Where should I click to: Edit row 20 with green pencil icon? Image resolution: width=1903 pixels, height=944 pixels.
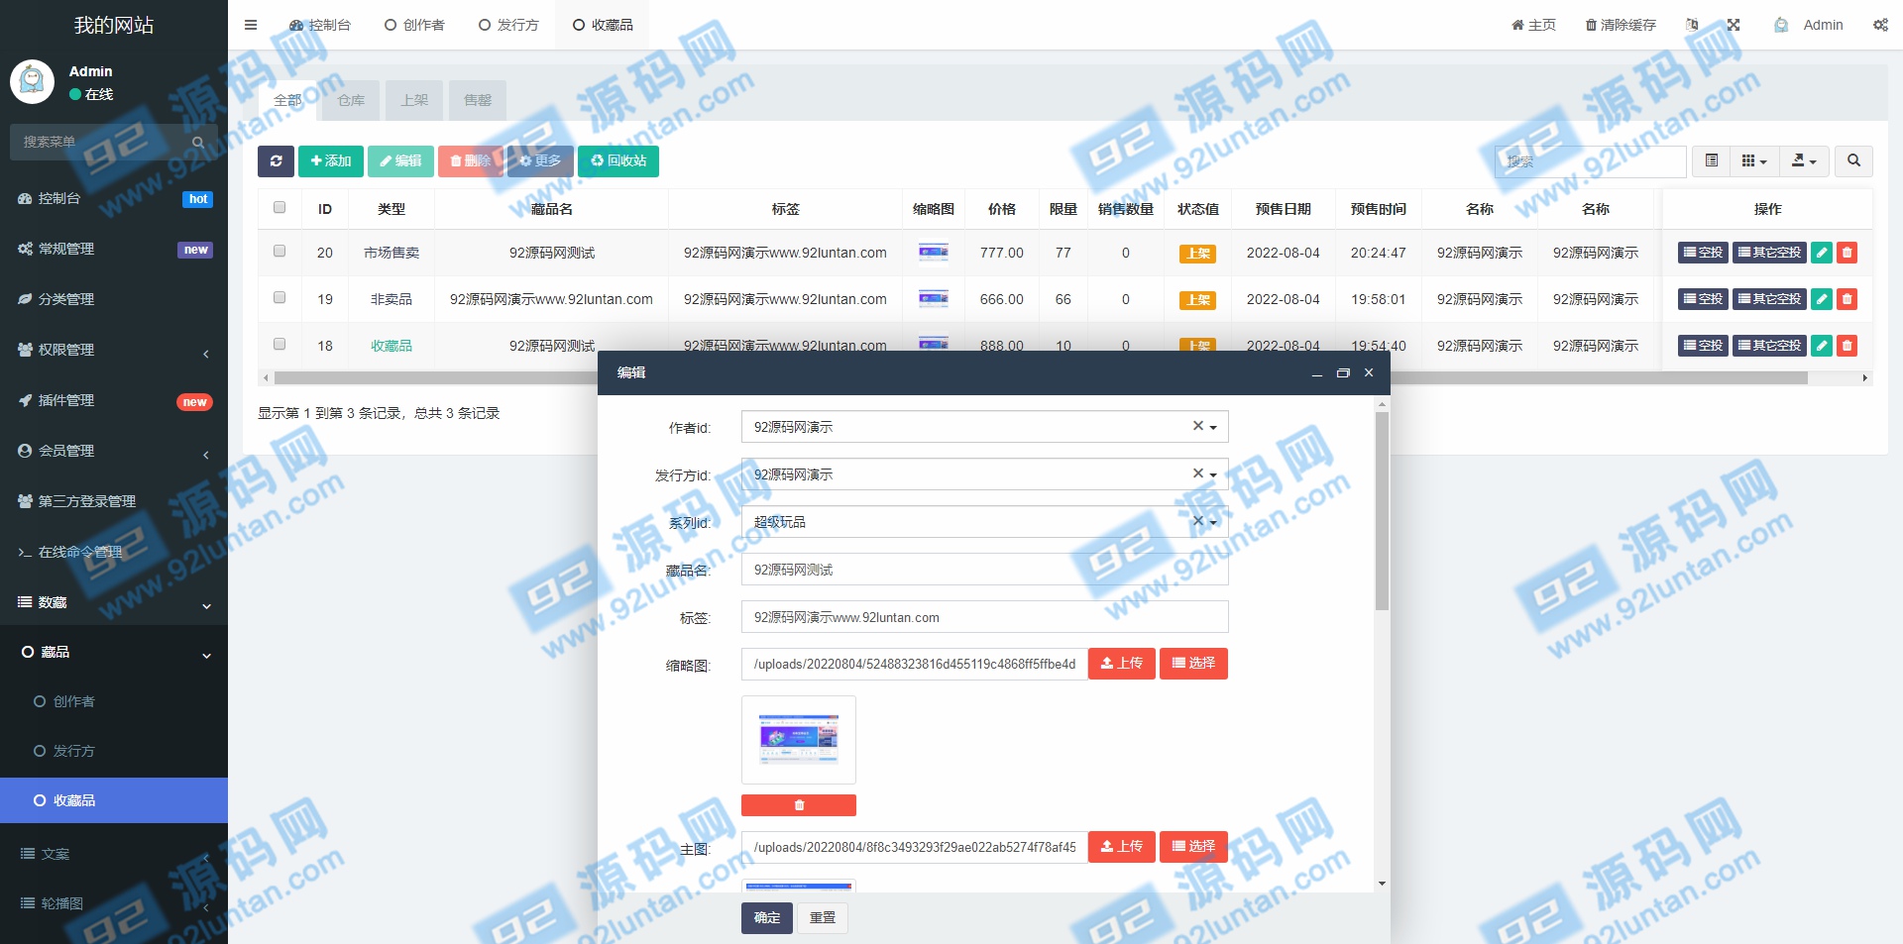[1822, 253]
